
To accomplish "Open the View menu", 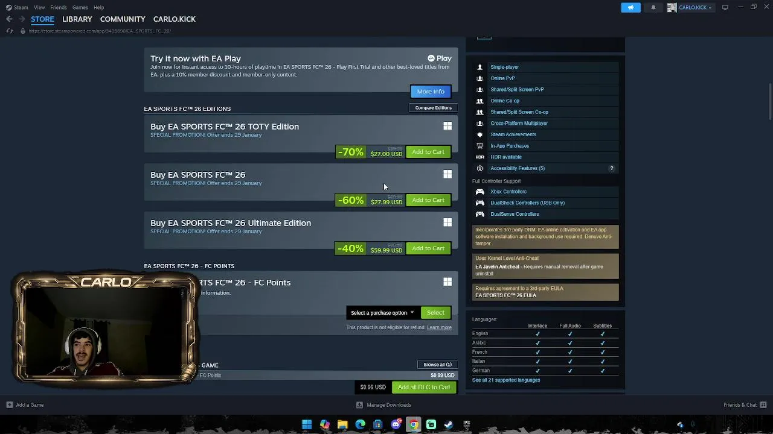I will coord(39,7).
